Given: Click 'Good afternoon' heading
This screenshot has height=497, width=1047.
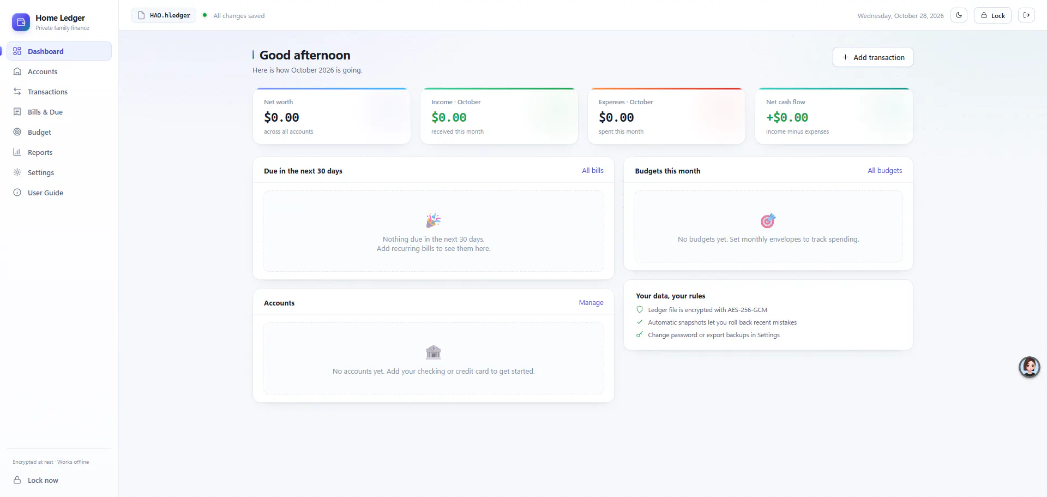Looking at the screenshot, I should point(305,55).
